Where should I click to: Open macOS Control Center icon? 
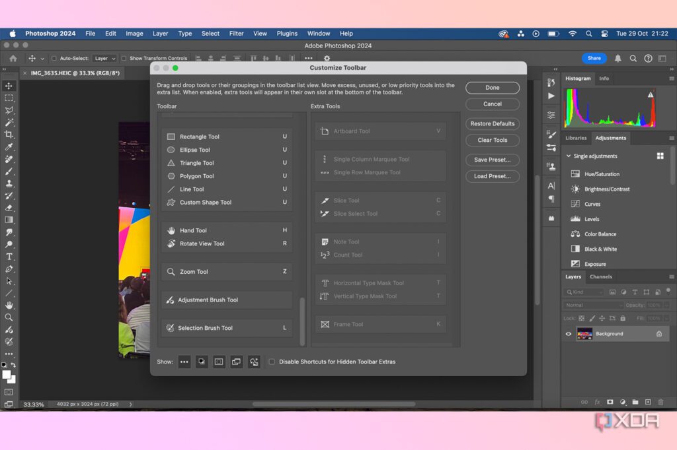point(604,34)
